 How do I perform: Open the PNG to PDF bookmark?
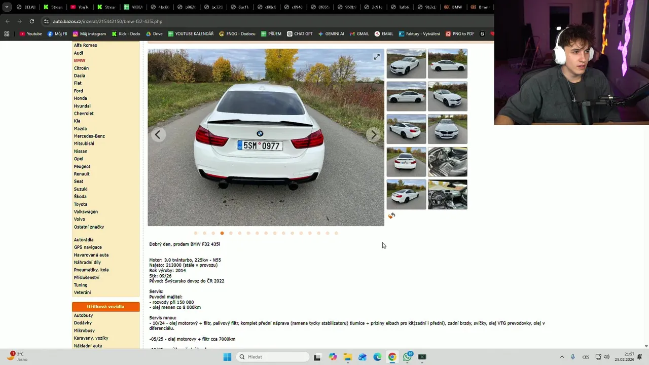pyautogui.click(x=460, y=34)
